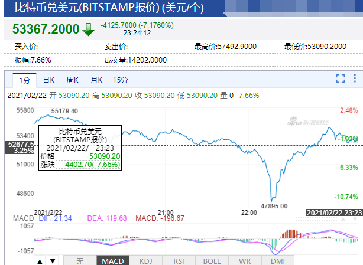Click the 48600 price axis label
The height and width of the screenshot is (265, 363).
[x=25, y=194]
